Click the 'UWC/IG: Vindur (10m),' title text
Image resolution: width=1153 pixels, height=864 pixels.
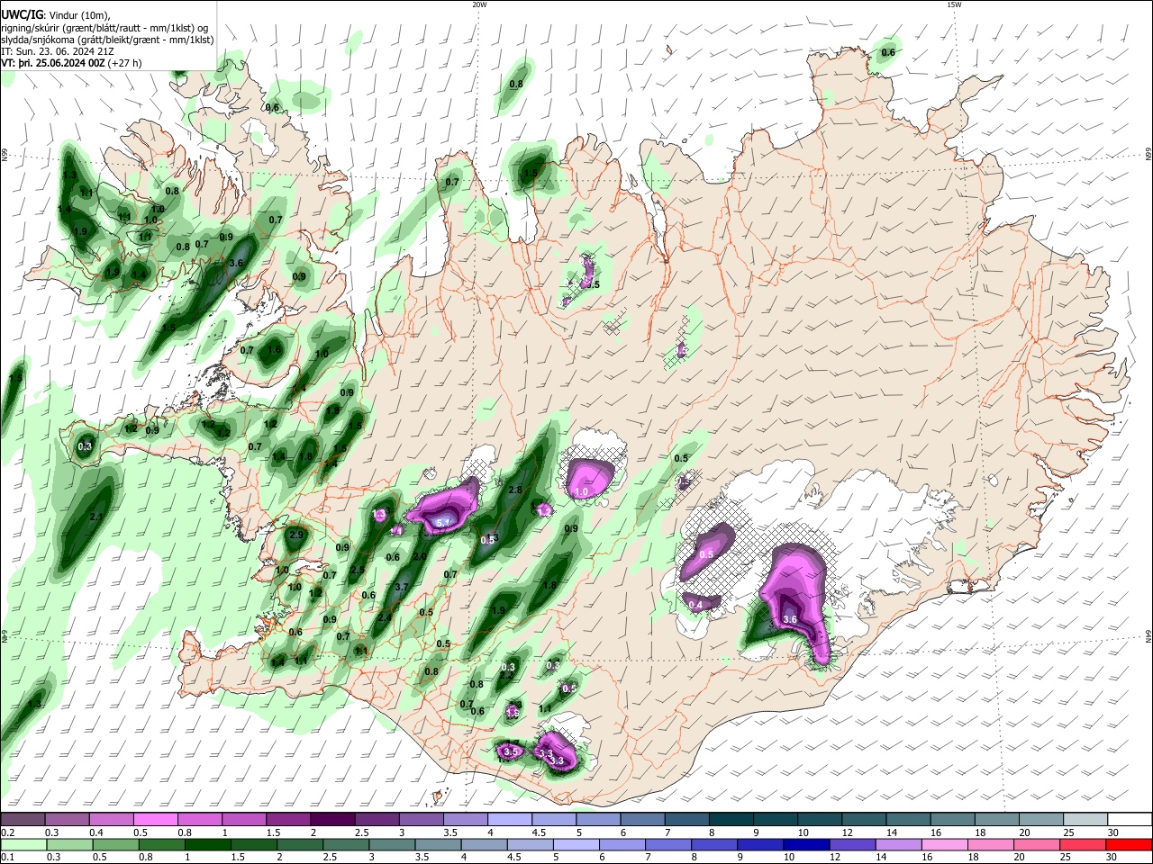pyautogui.click(x=55, y=15)
